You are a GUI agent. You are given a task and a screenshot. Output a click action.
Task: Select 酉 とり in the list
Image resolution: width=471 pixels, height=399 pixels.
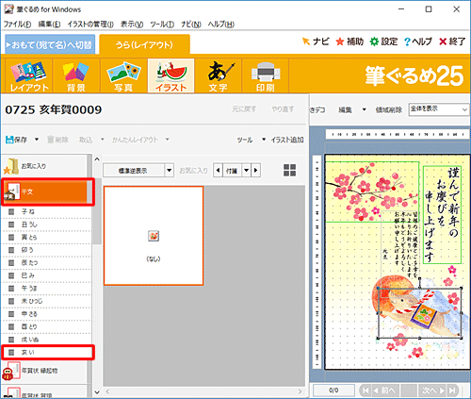[46, 326]
